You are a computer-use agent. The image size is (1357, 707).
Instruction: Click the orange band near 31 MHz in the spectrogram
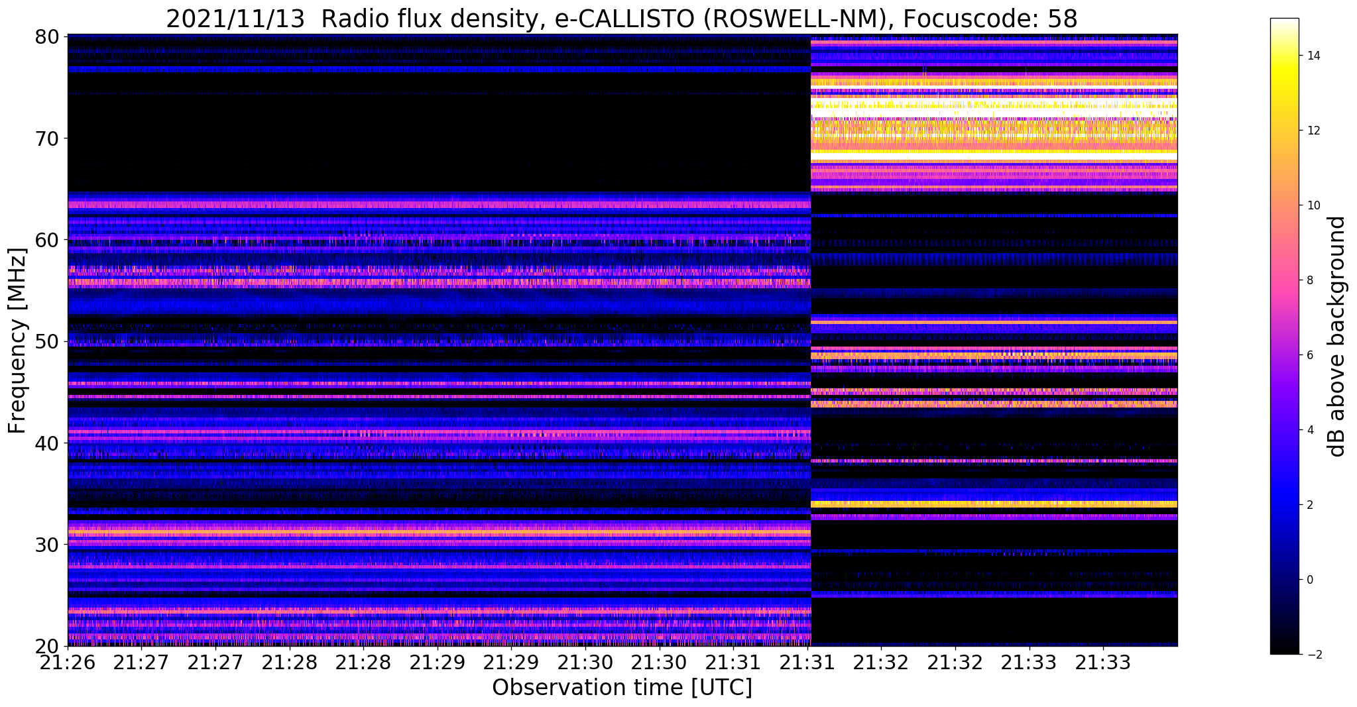(439, 532)
